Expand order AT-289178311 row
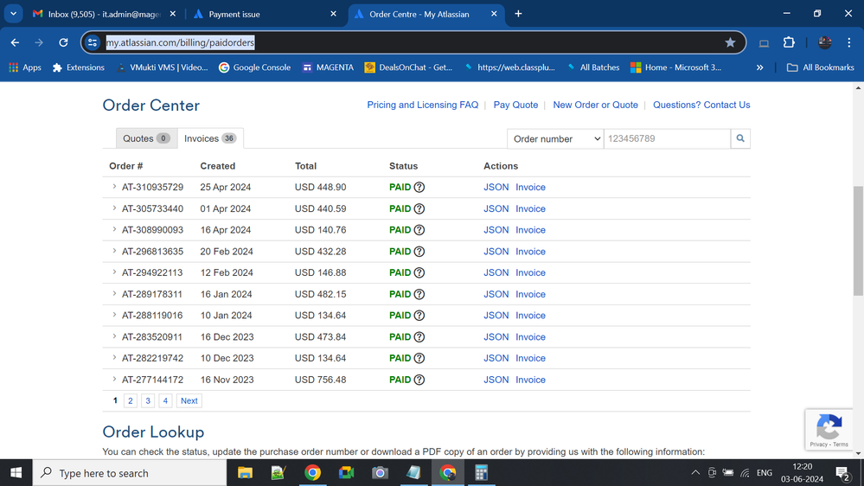 click(x=115, y=294)
